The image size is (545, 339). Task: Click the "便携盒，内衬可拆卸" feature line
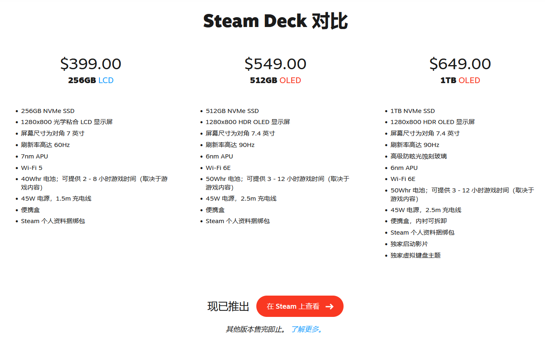tap(418, 221)
